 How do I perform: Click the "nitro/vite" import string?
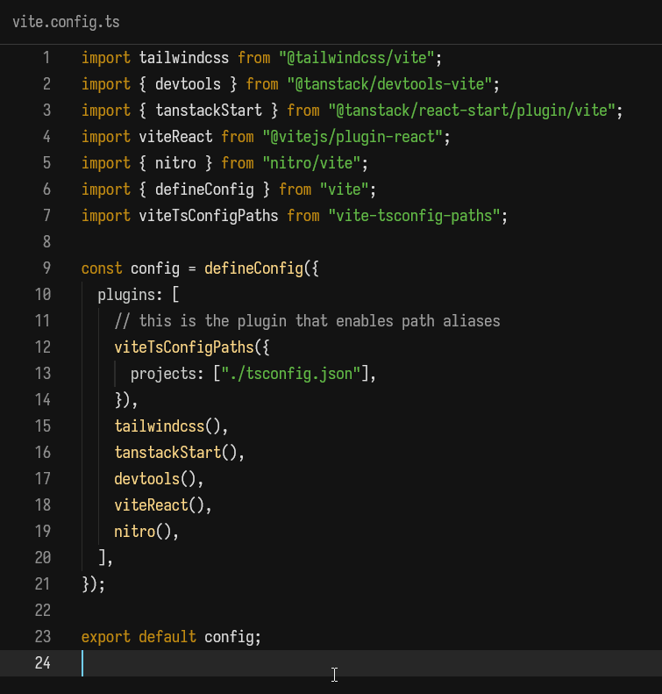[x=311, y=163]
